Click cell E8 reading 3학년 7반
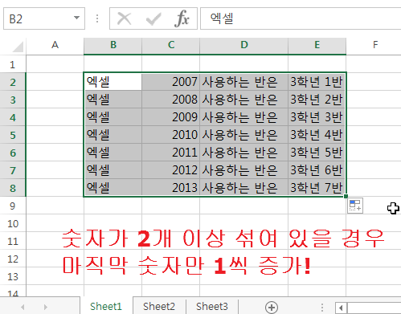Viewport: 401px width, 314px height. (x=317, y=188)
